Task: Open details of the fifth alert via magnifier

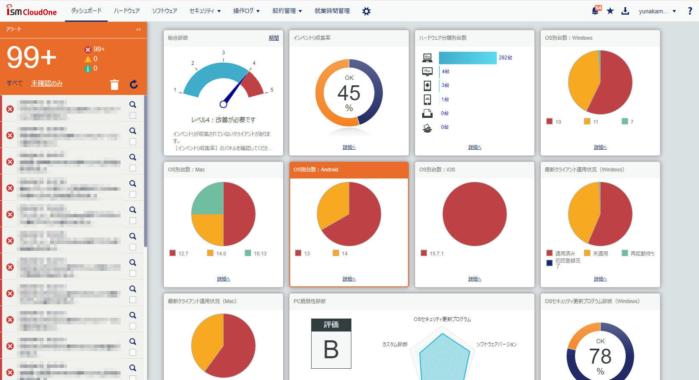Action: (x=133, y=210)
